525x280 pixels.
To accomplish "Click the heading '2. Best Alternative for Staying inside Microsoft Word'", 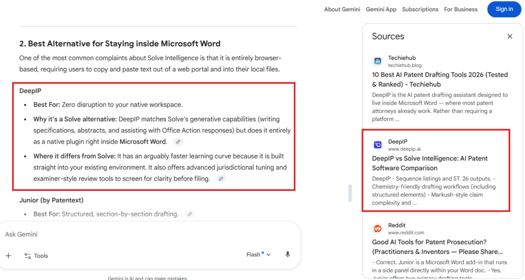I will pos(120,44).
